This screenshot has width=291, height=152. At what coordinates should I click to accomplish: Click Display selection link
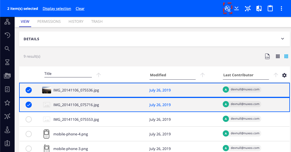(57, 8)
